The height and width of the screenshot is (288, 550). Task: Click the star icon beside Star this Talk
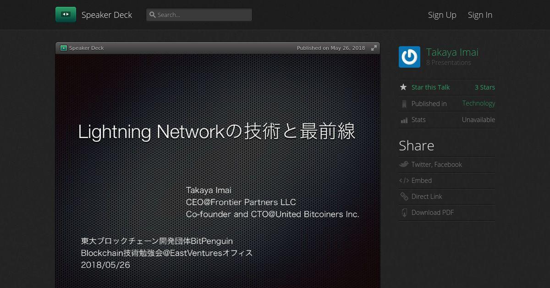(x=403, y=87)
